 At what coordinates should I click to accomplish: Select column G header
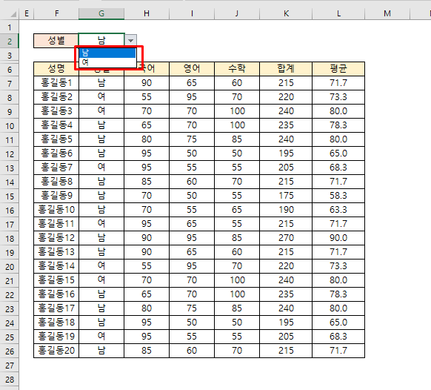(101, 13)
